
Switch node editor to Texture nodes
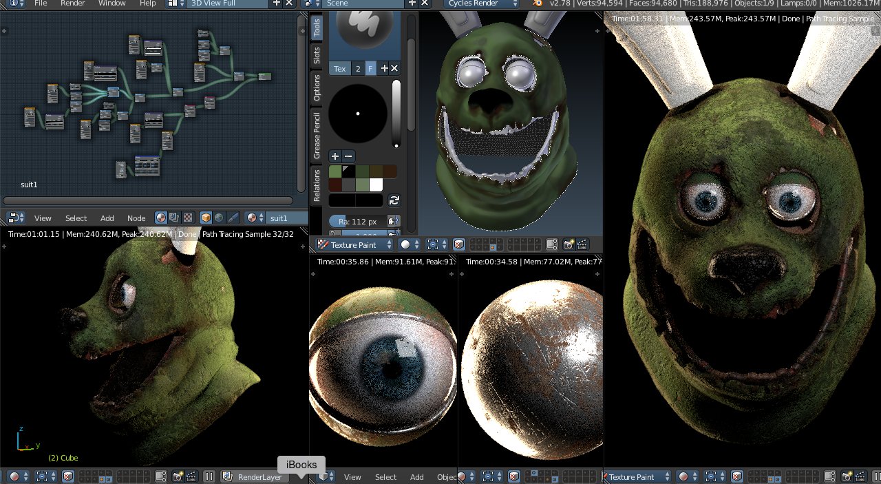(x=187, y=218)
